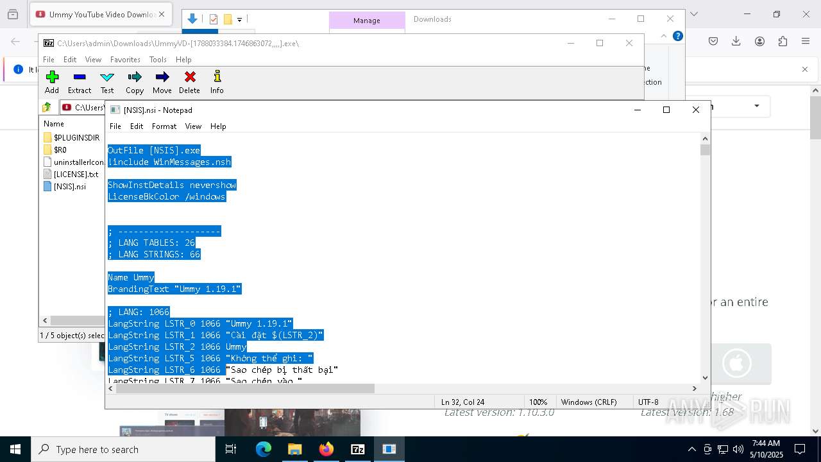Click the Firefox back arrow
This screenshot has width=821, height=462.
point(15,41)
